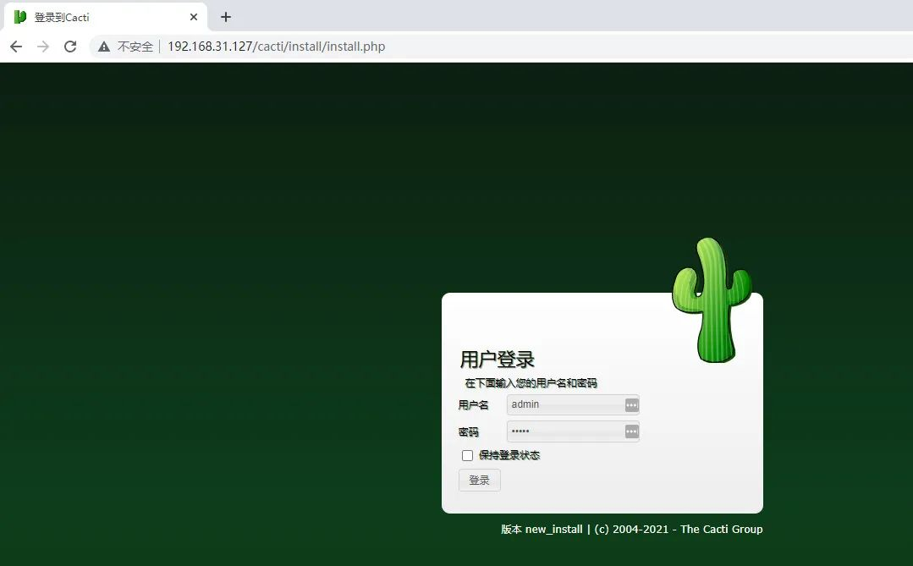Click the 登录 button

[480, 480]
